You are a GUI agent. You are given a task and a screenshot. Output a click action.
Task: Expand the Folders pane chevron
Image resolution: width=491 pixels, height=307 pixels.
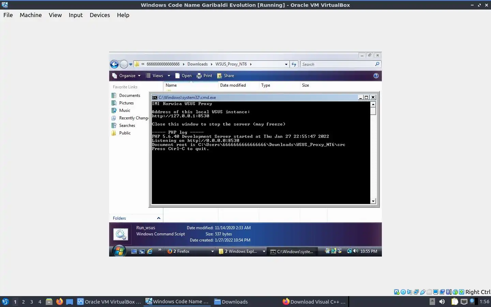159,218
